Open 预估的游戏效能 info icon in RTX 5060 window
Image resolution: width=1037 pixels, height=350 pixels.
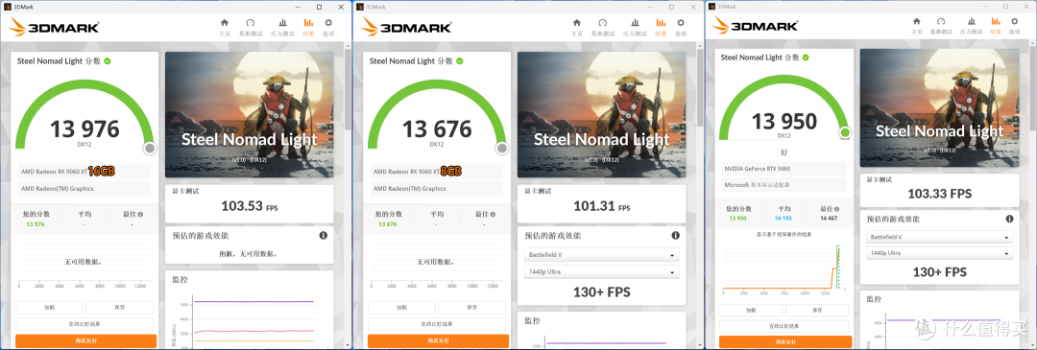[x=1009, y=220]
